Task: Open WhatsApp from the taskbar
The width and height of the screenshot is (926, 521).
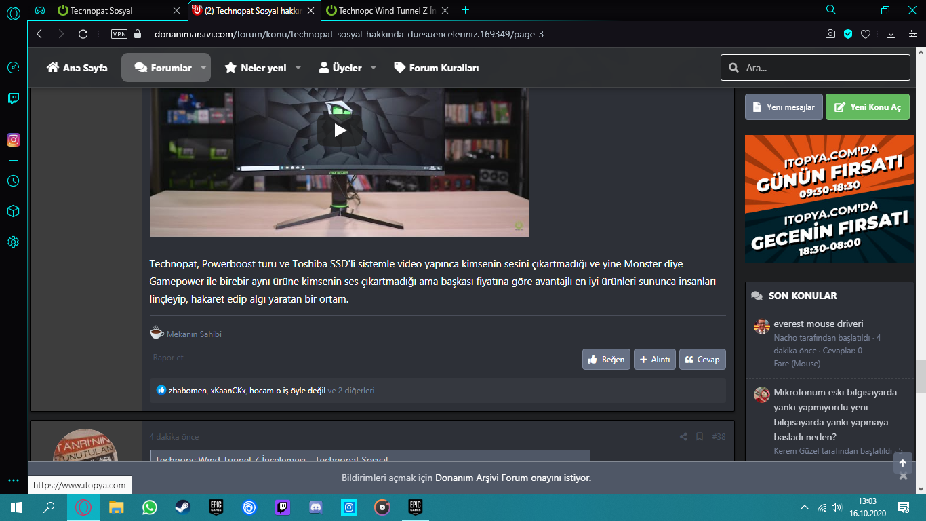Action: click(x=149, y=507)
